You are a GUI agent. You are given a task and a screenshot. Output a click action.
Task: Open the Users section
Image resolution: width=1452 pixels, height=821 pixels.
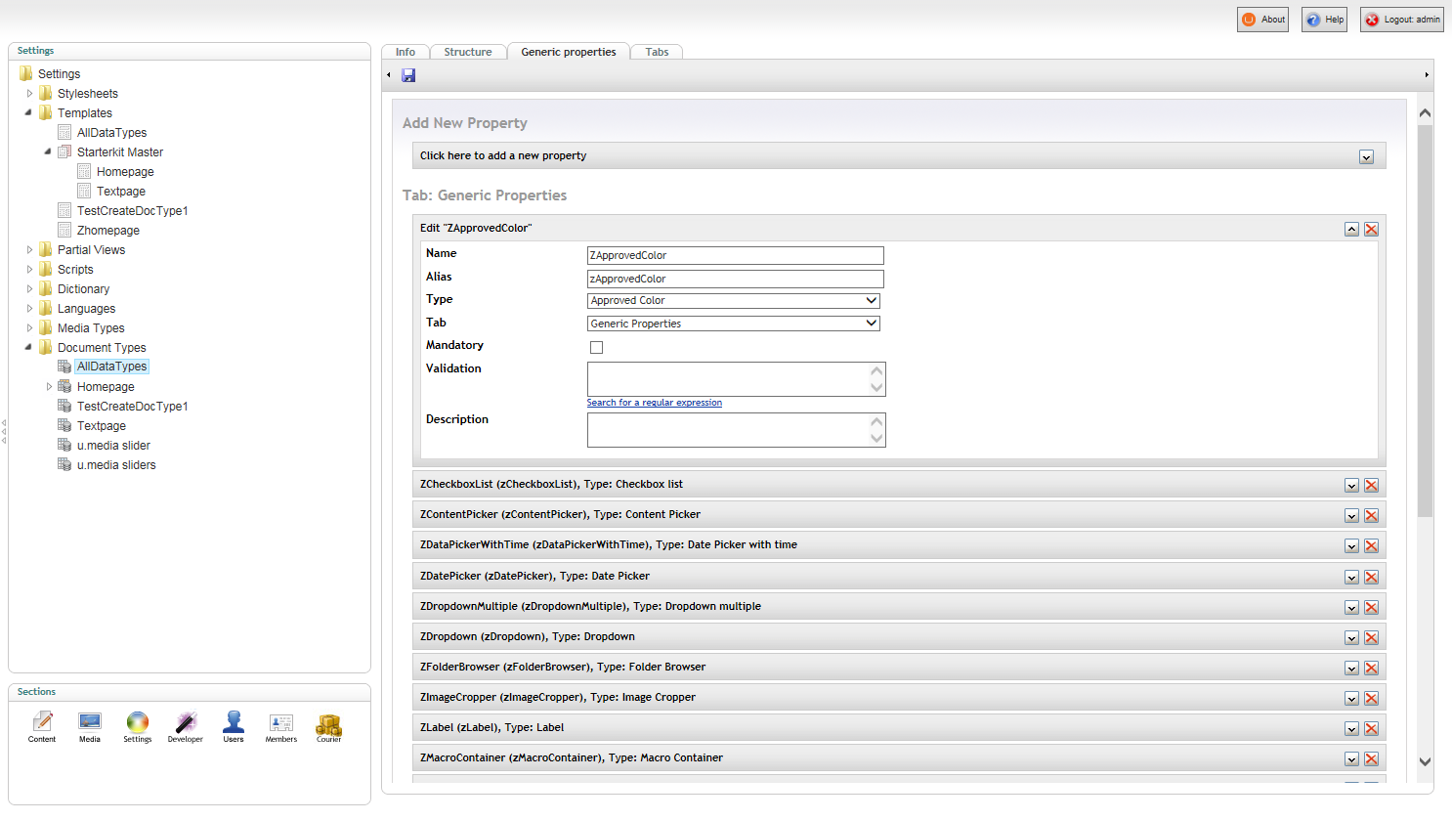(x=234, y=726)
